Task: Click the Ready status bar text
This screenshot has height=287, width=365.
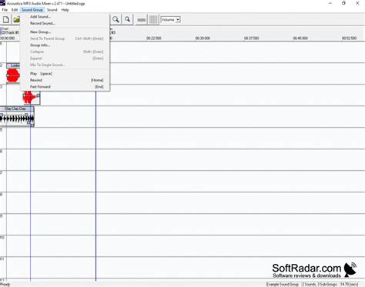Action: coord(5,285)
